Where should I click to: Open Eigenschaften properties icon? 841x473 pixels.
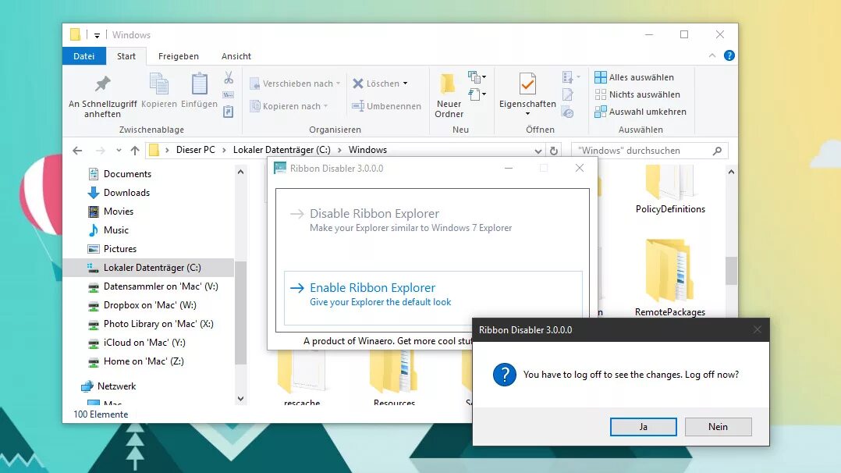click(x=527, y=85)
